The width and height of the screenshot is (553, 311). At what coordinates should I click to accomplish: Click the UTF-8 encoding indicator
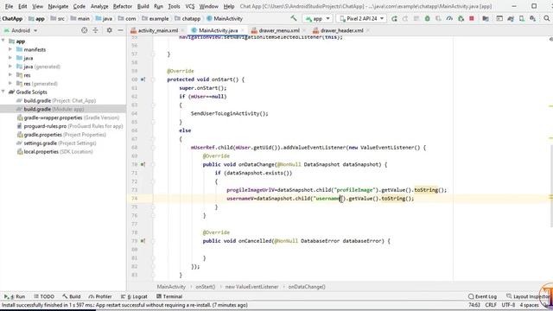pos(508,305)
